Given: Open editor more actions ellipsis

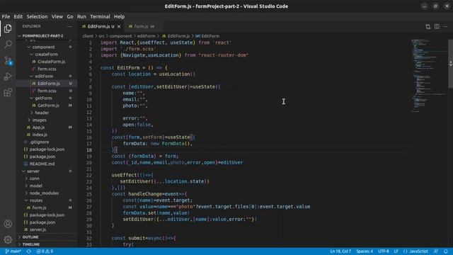Looking at the screenshot, I should (x=445, y=27).
